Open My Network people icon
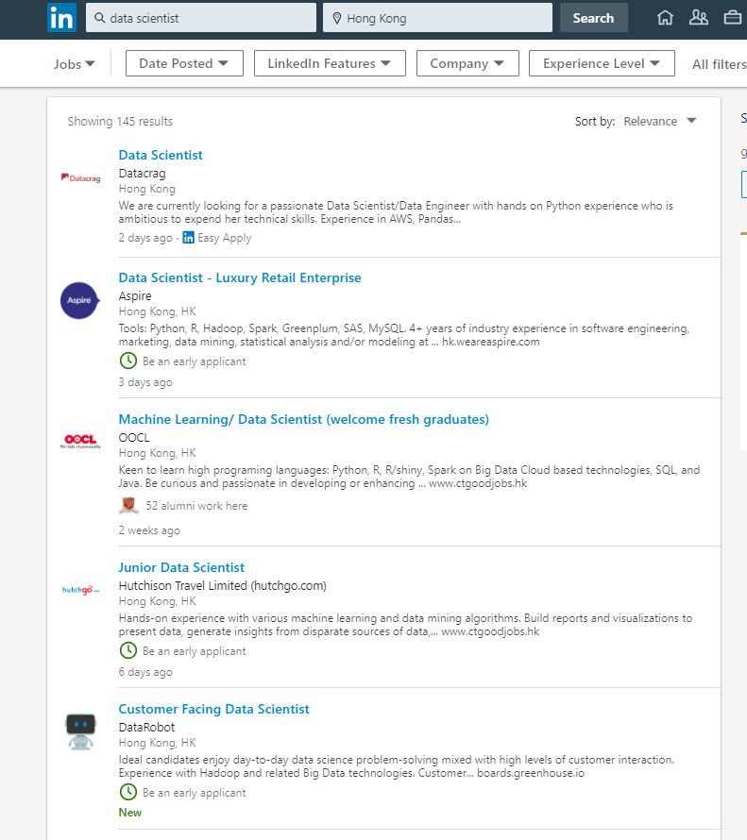Image resolution: width=747 pixels, height=840 pixels. (x=698, y=18)
